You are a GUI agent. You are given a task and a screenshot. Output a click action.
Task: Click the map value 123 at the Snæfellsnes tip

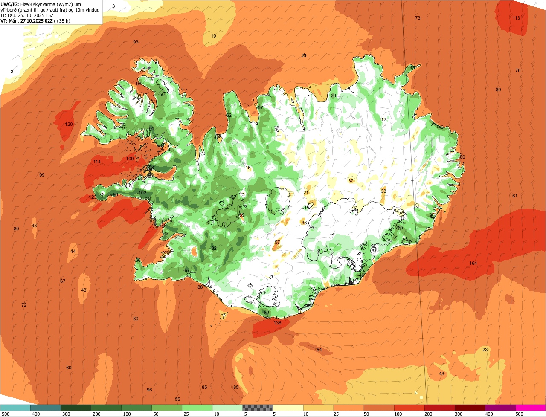[x=93, y=197]
